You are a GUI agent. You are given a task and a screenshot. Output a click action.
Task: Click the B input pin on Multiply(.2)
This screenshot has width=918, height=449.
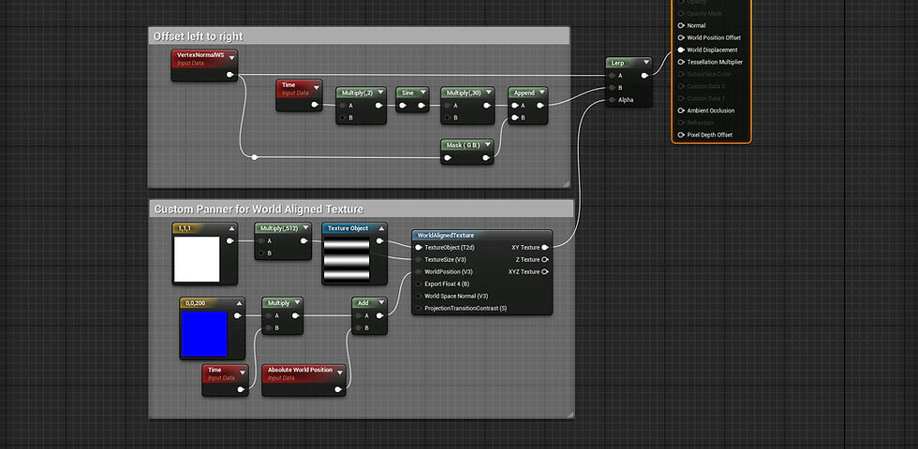(343, 118)
